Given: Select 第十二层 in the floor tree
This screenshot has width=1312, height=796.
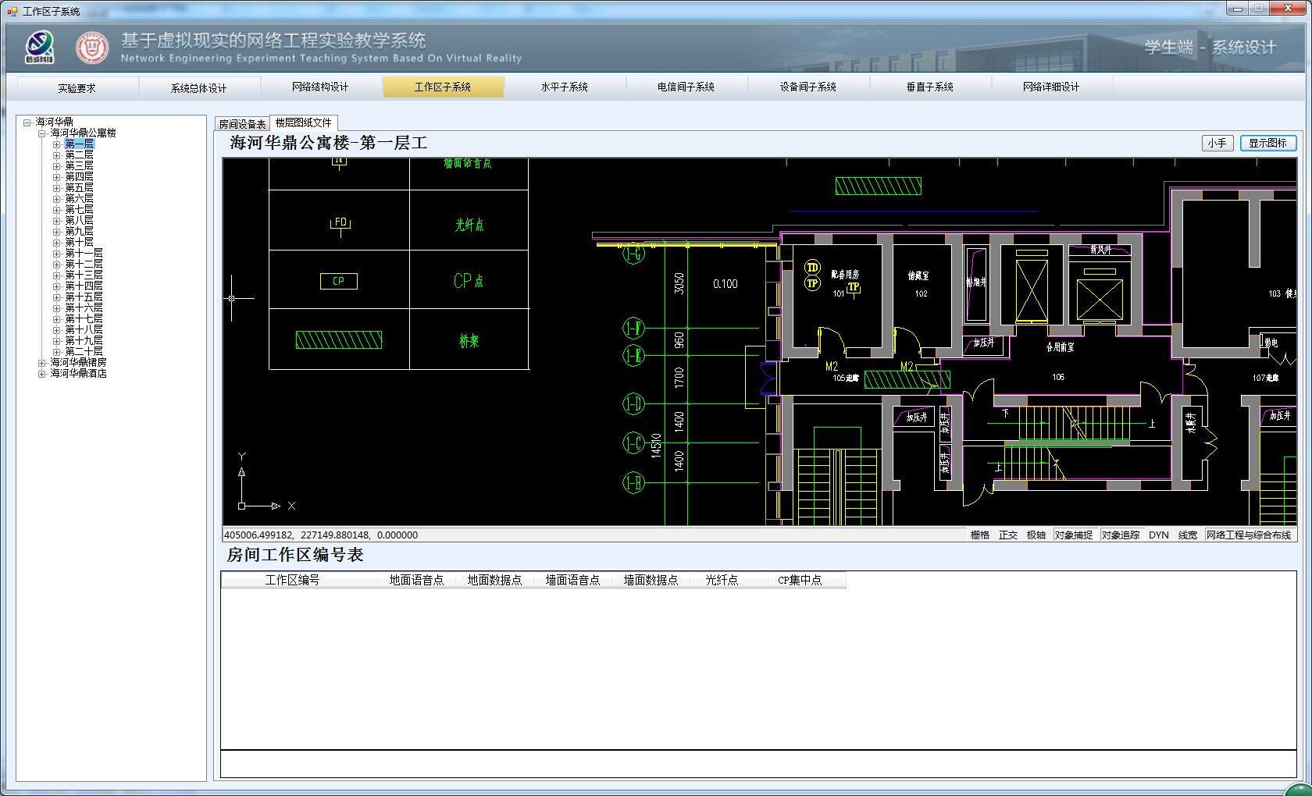Looking at the screenshot, I should pyautogui.click(x=84, y=265).
